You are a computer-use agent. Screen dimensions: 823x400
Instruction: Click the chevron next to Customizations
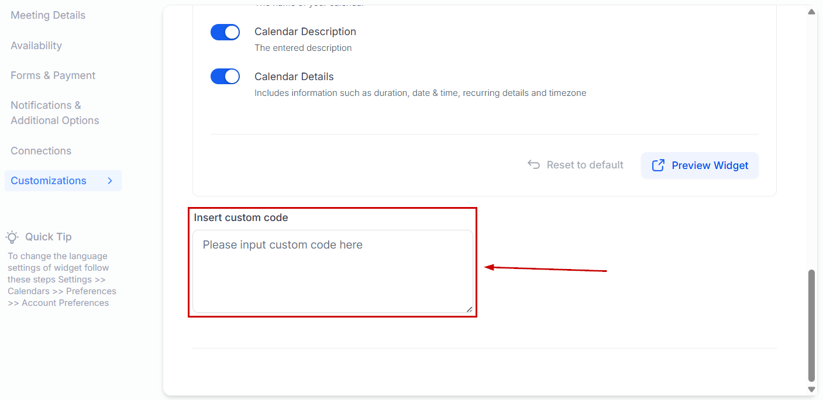(110, 181)
